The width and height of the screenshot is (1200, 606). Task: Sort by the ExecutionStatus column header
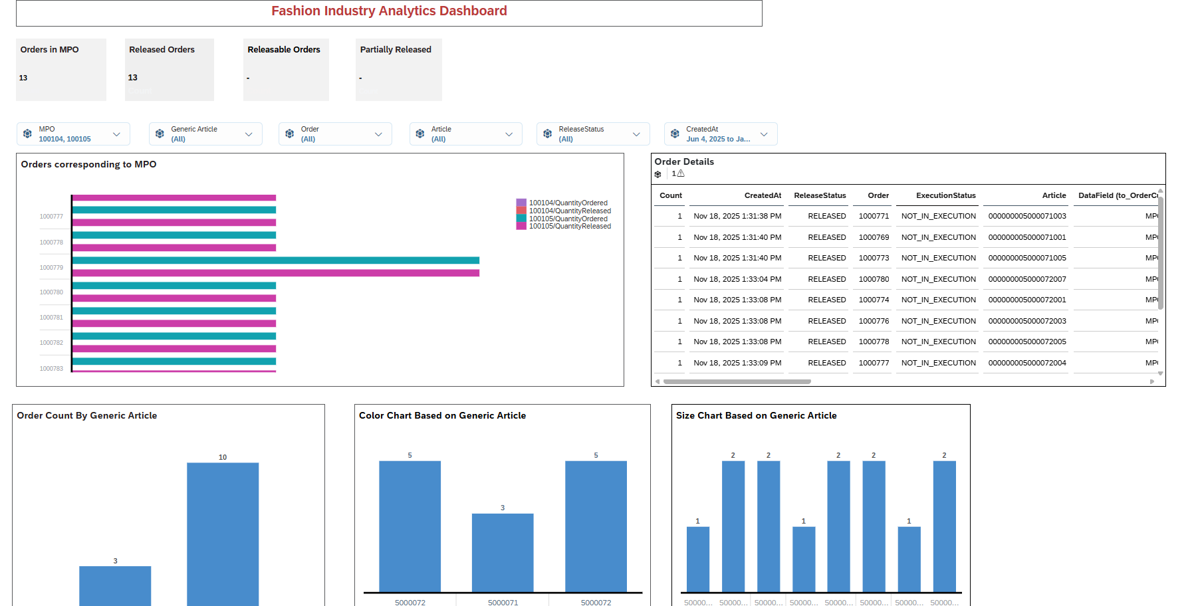(945, 195)
